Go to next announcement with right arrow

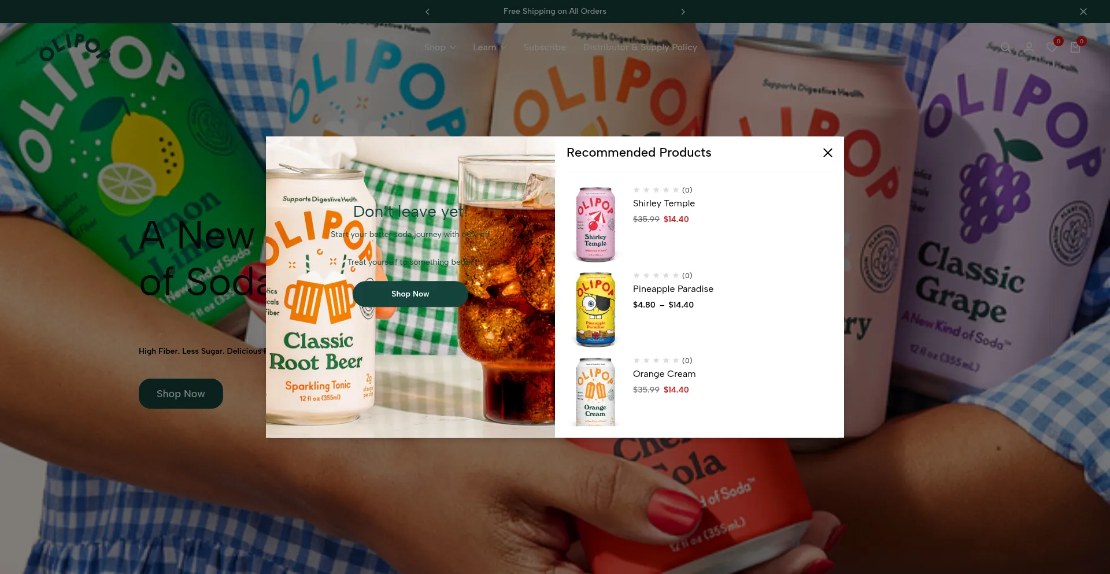coord(683,12)
